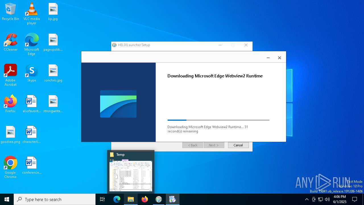Switch to HELIXLauncher Setup taskbar item
Image resolution: width=364 pixels, height=205 pixels.
point(159,199)
